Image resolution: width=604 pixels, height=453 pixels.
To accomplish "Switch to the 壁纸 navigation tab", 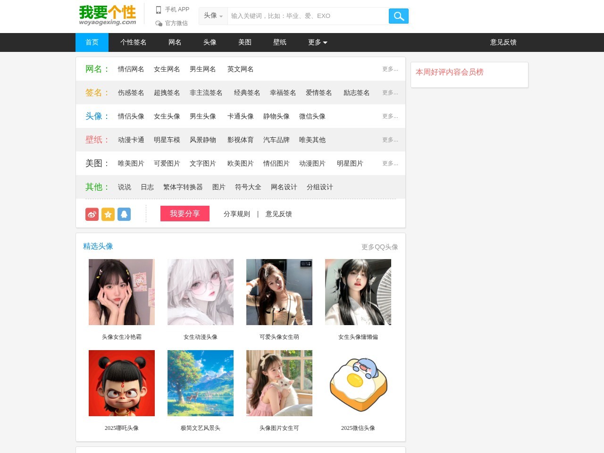I will click(280, 42).
